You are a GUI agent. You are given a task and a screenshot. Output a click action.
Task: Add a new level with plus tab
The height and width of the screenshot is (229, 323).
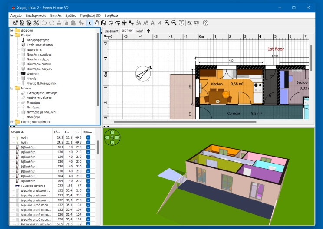[x=148, y=31]
